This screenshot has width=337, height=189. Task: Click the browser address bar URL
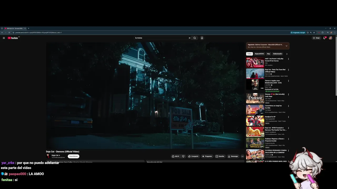pyautogui.click(x=38, y=33)
